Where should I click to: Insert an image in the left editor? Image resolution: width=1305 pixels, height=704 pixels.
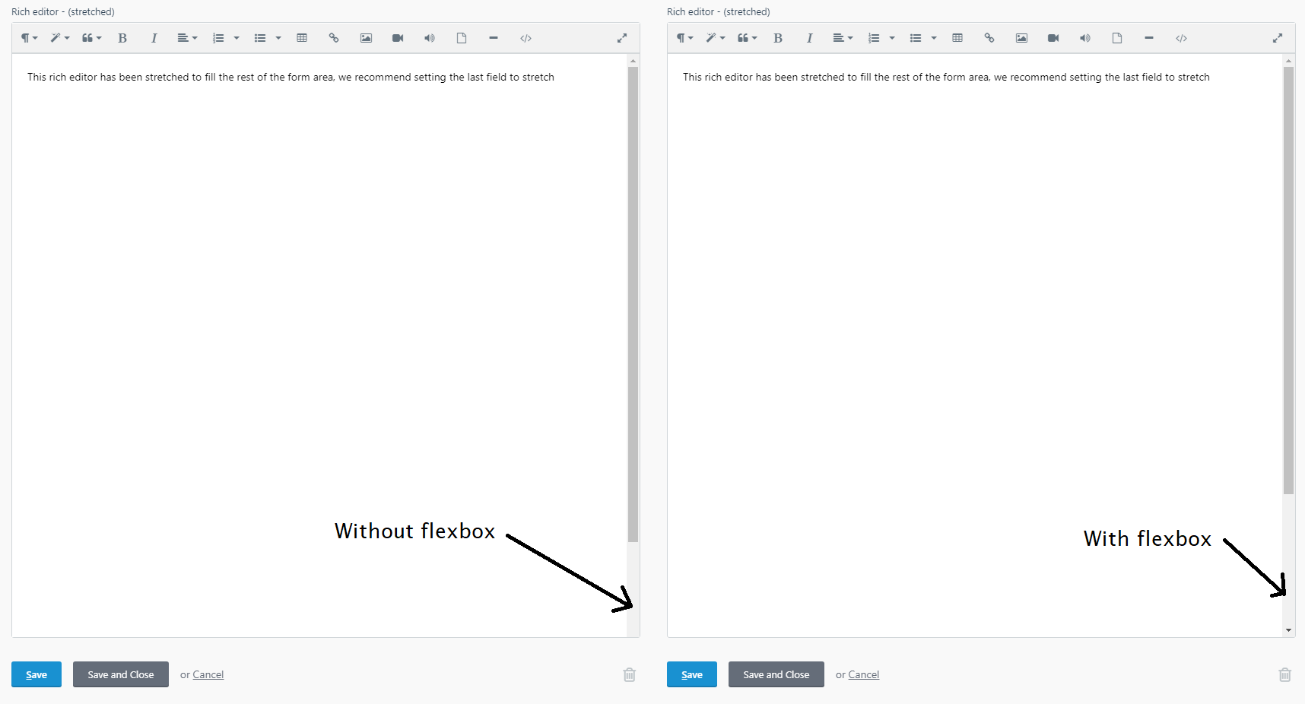tap(366, 37)
